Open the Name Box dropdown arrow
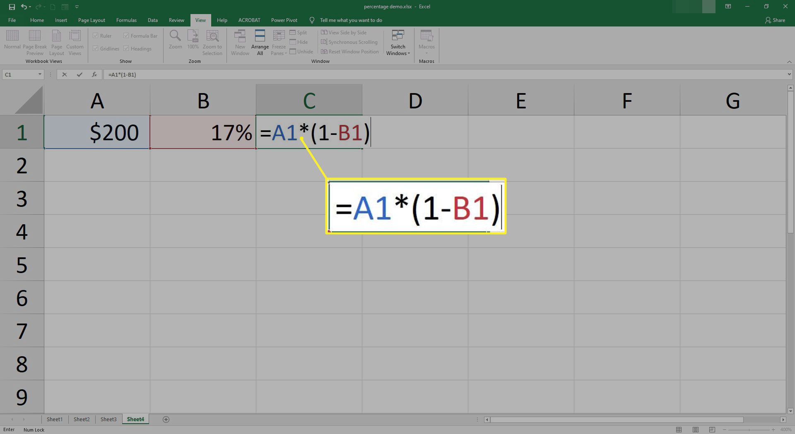Image resolution: width=795 pixels, height=434 pixels. tap(40, 74)
